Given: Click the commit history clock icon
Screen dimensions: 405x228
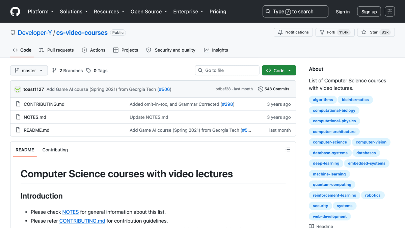Looking at the screenshot, I should (261, 89).
